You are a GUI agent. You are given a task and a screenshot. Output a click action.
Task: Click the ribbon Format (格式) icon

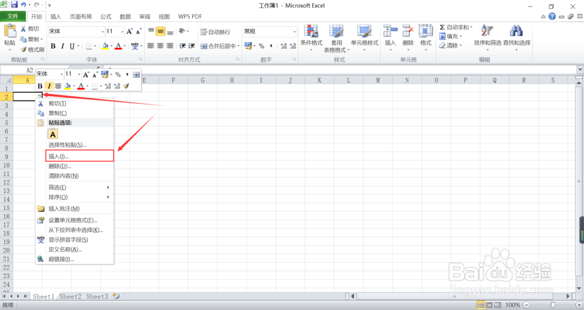425,32
